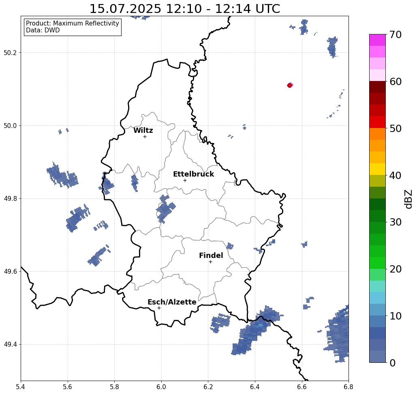Click the colorbar tick label 70
417x394 pixels.
[x=396, y=34]
